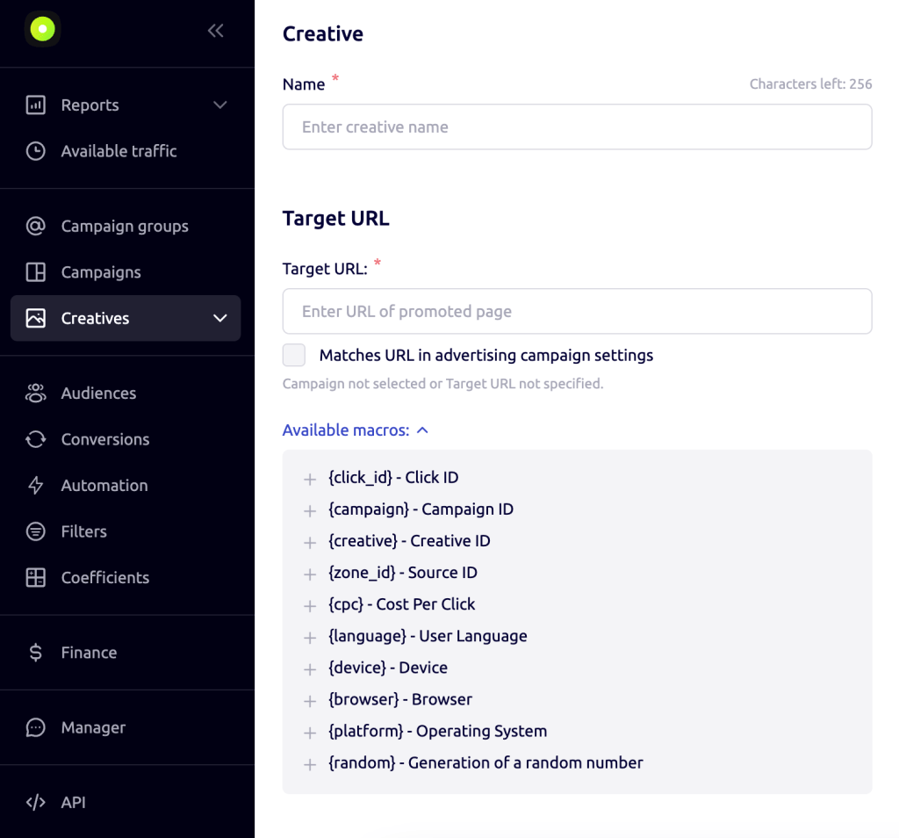Click the Audiences people icon

(35, 394)
